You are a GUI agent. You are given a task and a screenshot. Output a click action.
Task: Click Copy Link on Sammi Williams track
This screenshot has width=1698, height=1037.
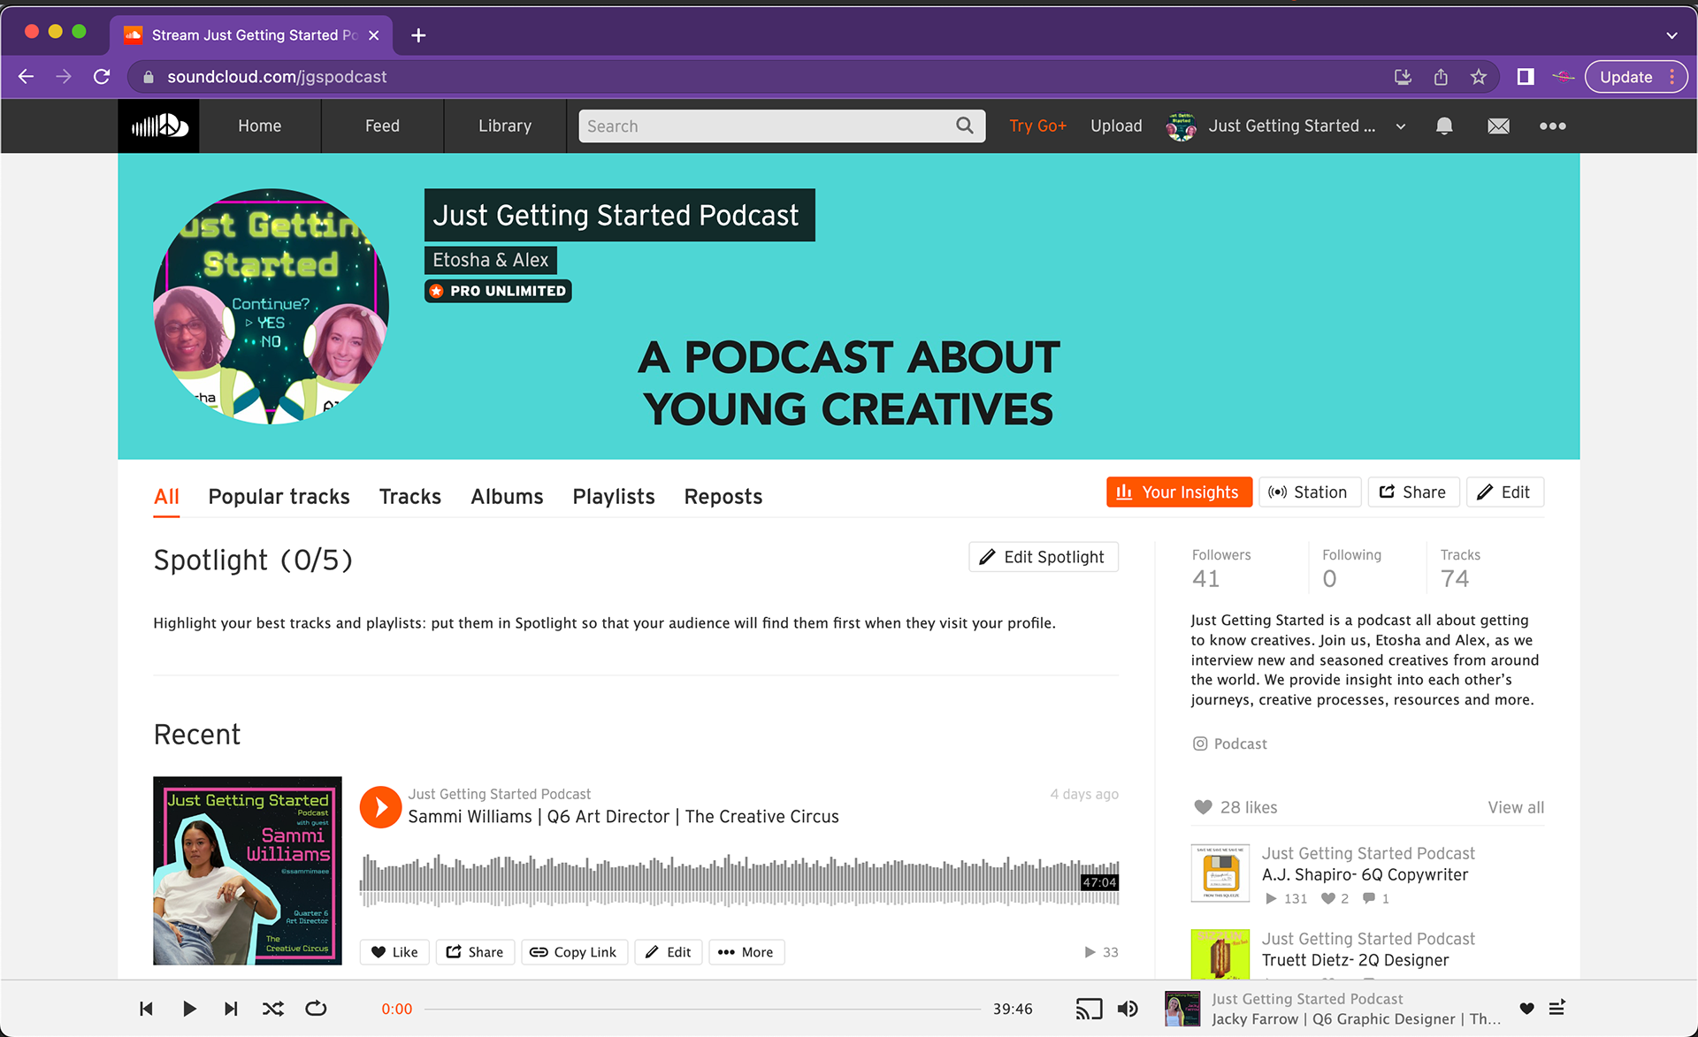pyautogui.click(x=574, y=952)
